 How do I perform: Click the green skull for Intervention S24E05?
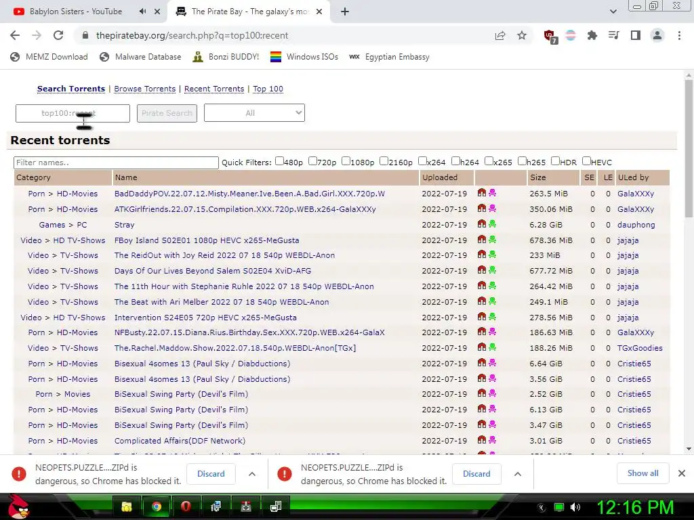[492, 317]
